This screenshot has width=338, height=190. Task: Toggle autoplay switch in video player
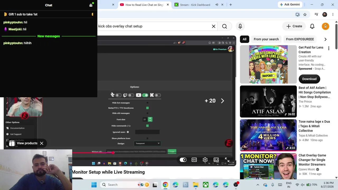point(183,160)
